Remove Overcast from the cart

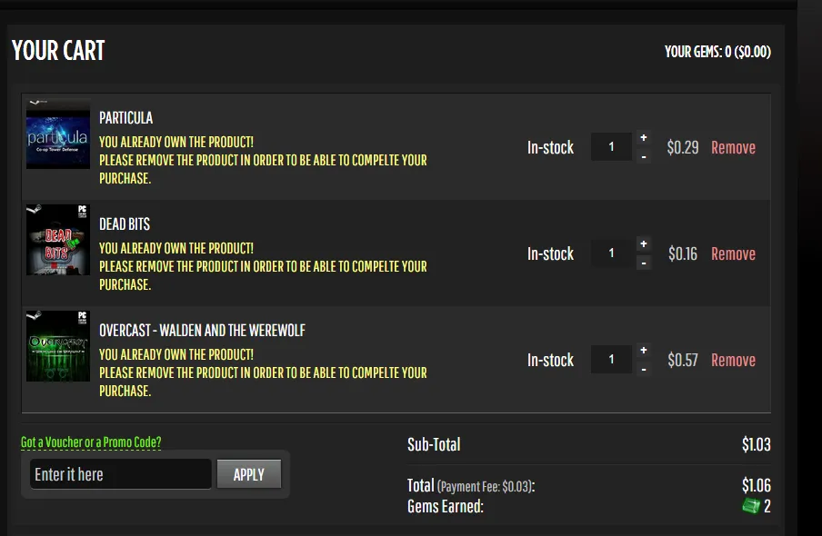[733, 360]
